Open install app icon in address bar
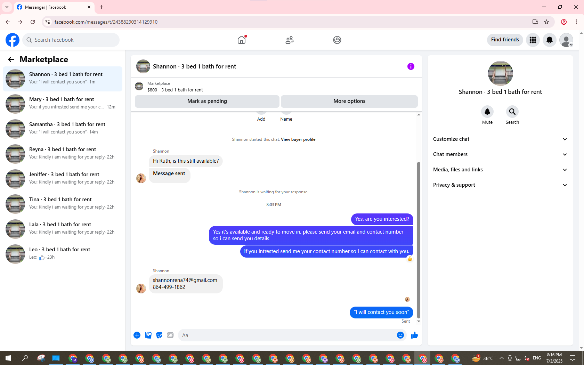 (x=535, y=22)
